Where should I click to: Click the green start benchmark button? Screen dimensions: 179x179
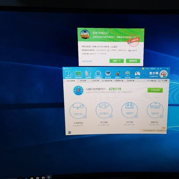155,90
